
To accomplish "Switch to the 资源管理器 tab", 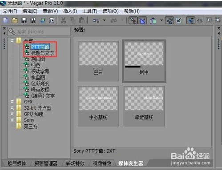I will tap(46, 163).
